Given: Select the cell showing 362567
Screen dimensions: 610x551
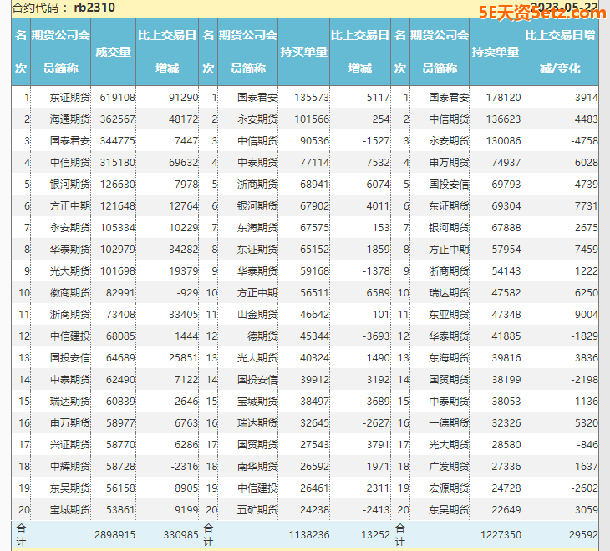Looking at the screenshot, I should tap(117, 119).
